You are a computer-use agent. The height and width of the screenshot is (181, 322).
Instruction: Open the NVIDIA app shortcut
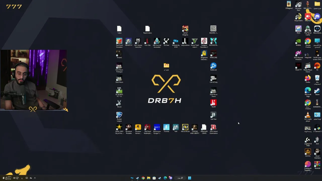298,42
